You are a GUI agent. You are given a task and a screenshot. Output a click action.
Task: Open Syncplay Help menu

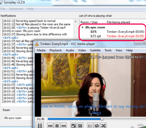coord(30,9)
